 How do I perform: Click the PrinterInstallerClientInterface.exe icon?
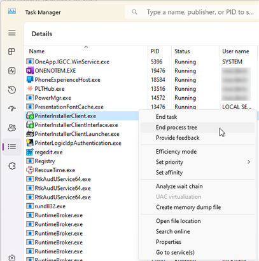point(30,125)
